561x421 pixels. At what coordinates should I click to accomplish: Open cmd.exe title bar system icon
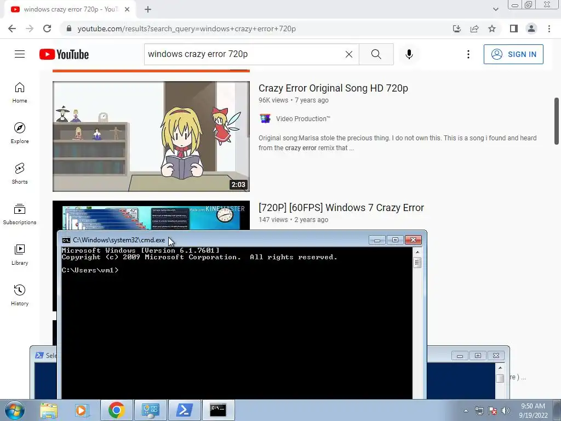(x=66, y=240)
